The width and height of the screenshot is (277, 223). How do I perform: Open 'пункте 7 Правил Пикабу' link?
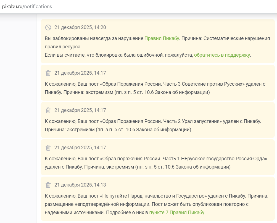pyautogui.click(x=177, y=212)
